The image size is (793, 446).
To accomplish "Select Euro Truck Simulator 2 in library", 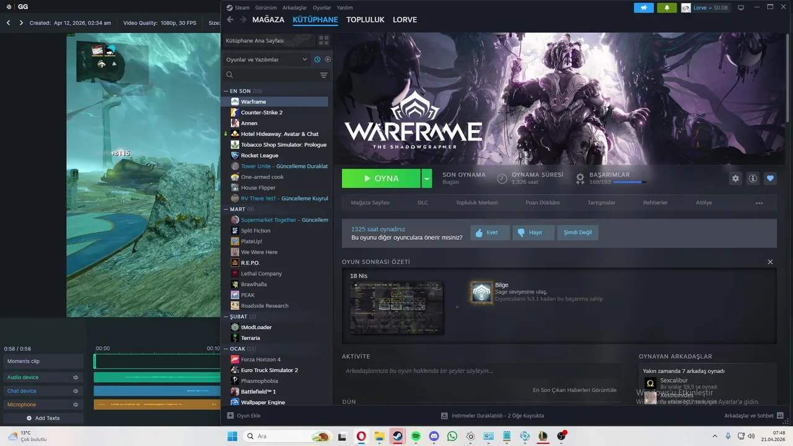I will tap(269, 370).
